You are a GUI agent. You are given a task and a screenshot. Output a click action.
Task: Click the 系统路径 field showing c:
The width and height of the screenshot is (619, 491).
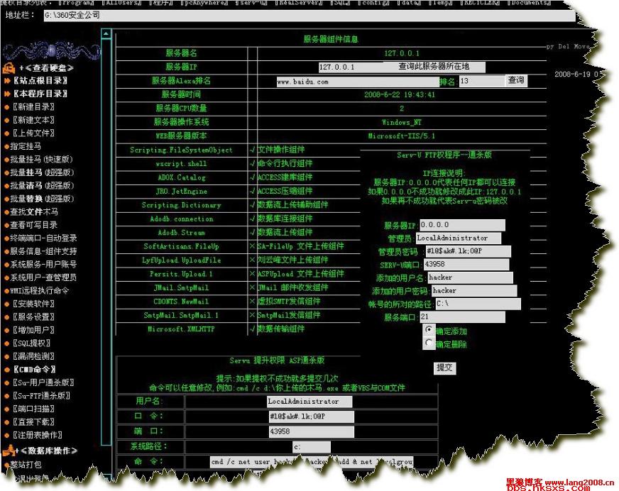(x=312, y=447)
